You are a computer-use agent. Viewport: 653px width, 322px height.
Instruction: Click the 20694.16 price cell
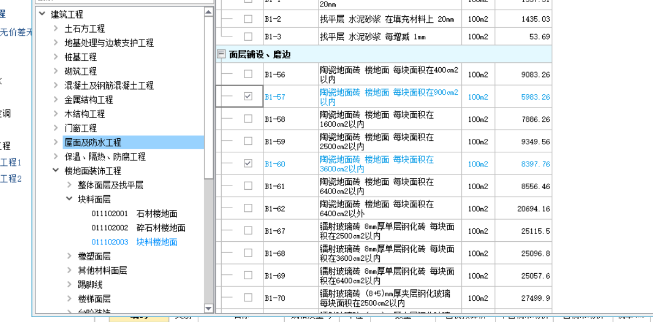(524, 209)
